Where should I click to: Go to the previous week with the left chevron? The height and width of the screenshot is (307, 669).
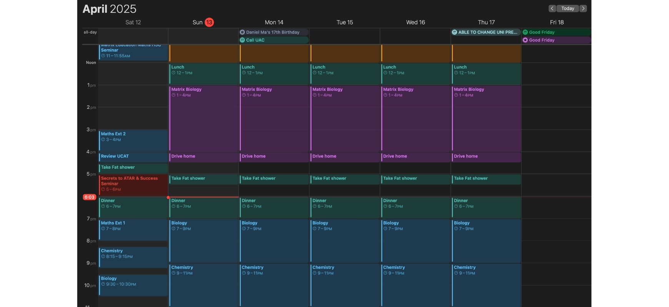(x=552, y=8)
